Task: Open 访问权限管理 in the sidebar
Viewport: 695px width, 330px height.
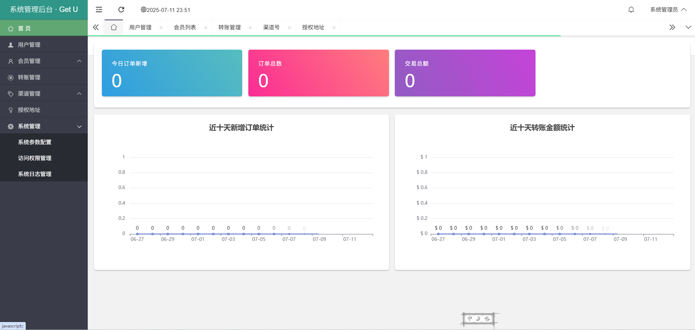Action: tap(35, 158)
